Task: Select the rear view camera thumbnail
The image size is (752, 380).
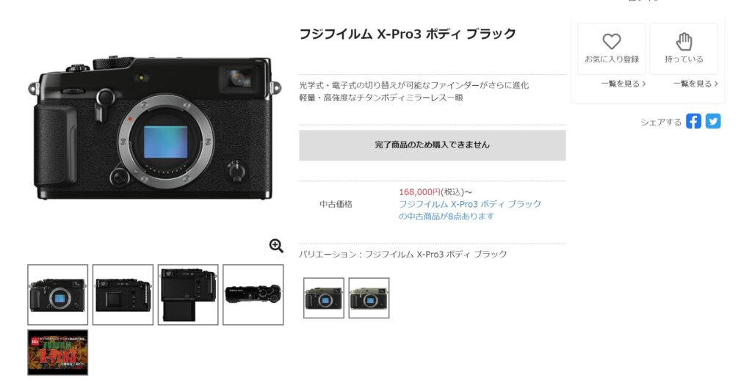Action: tap(123, 295)
